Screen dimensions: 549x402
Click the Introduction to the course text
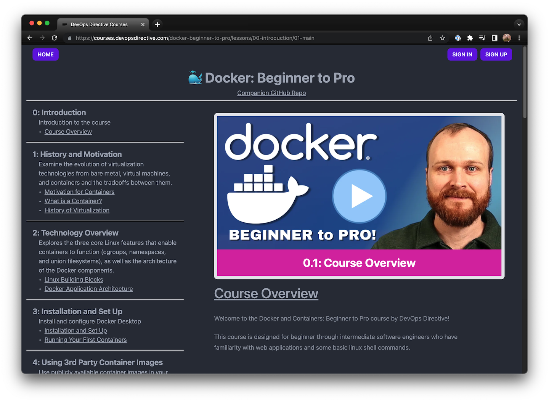(x=74, y=122)
